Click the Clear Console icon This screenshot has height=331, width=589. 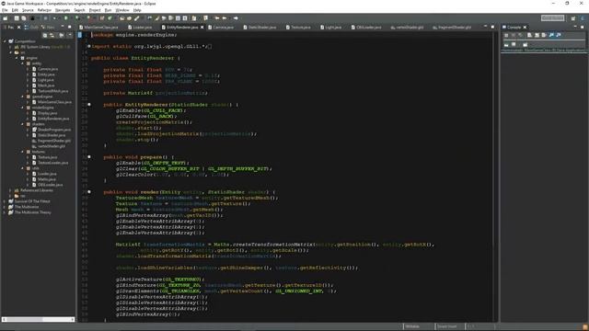pos(529,35)
